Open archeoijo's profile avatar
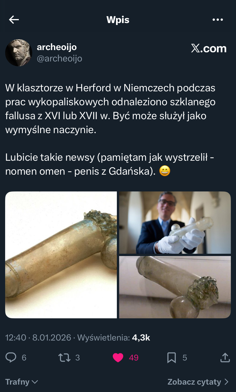 [x=19, y=53]
